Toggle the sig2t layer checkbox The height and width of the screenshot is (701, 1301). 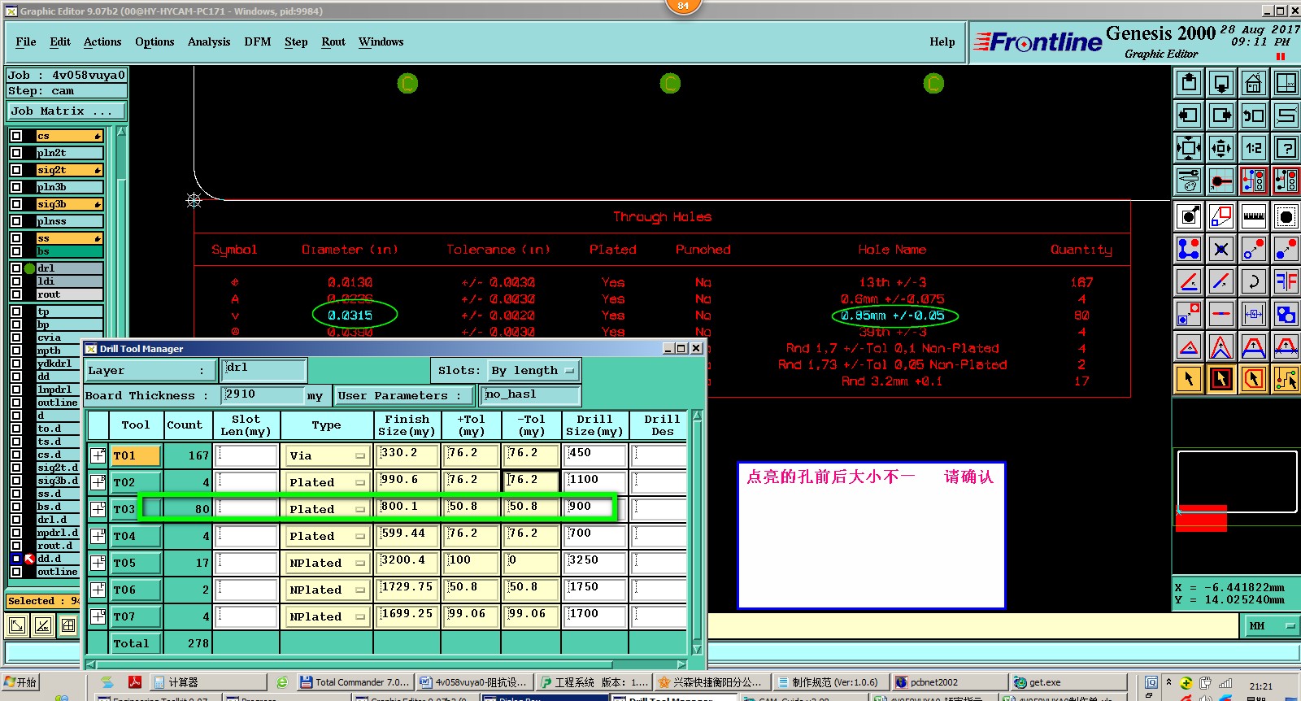[x=16, y=170]
